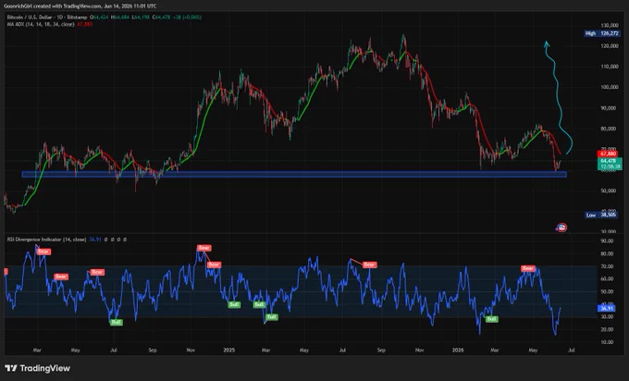
Task: Open the Bitcoin / U.S. Dollar symbol legend
Action: (x=47, y=18)
